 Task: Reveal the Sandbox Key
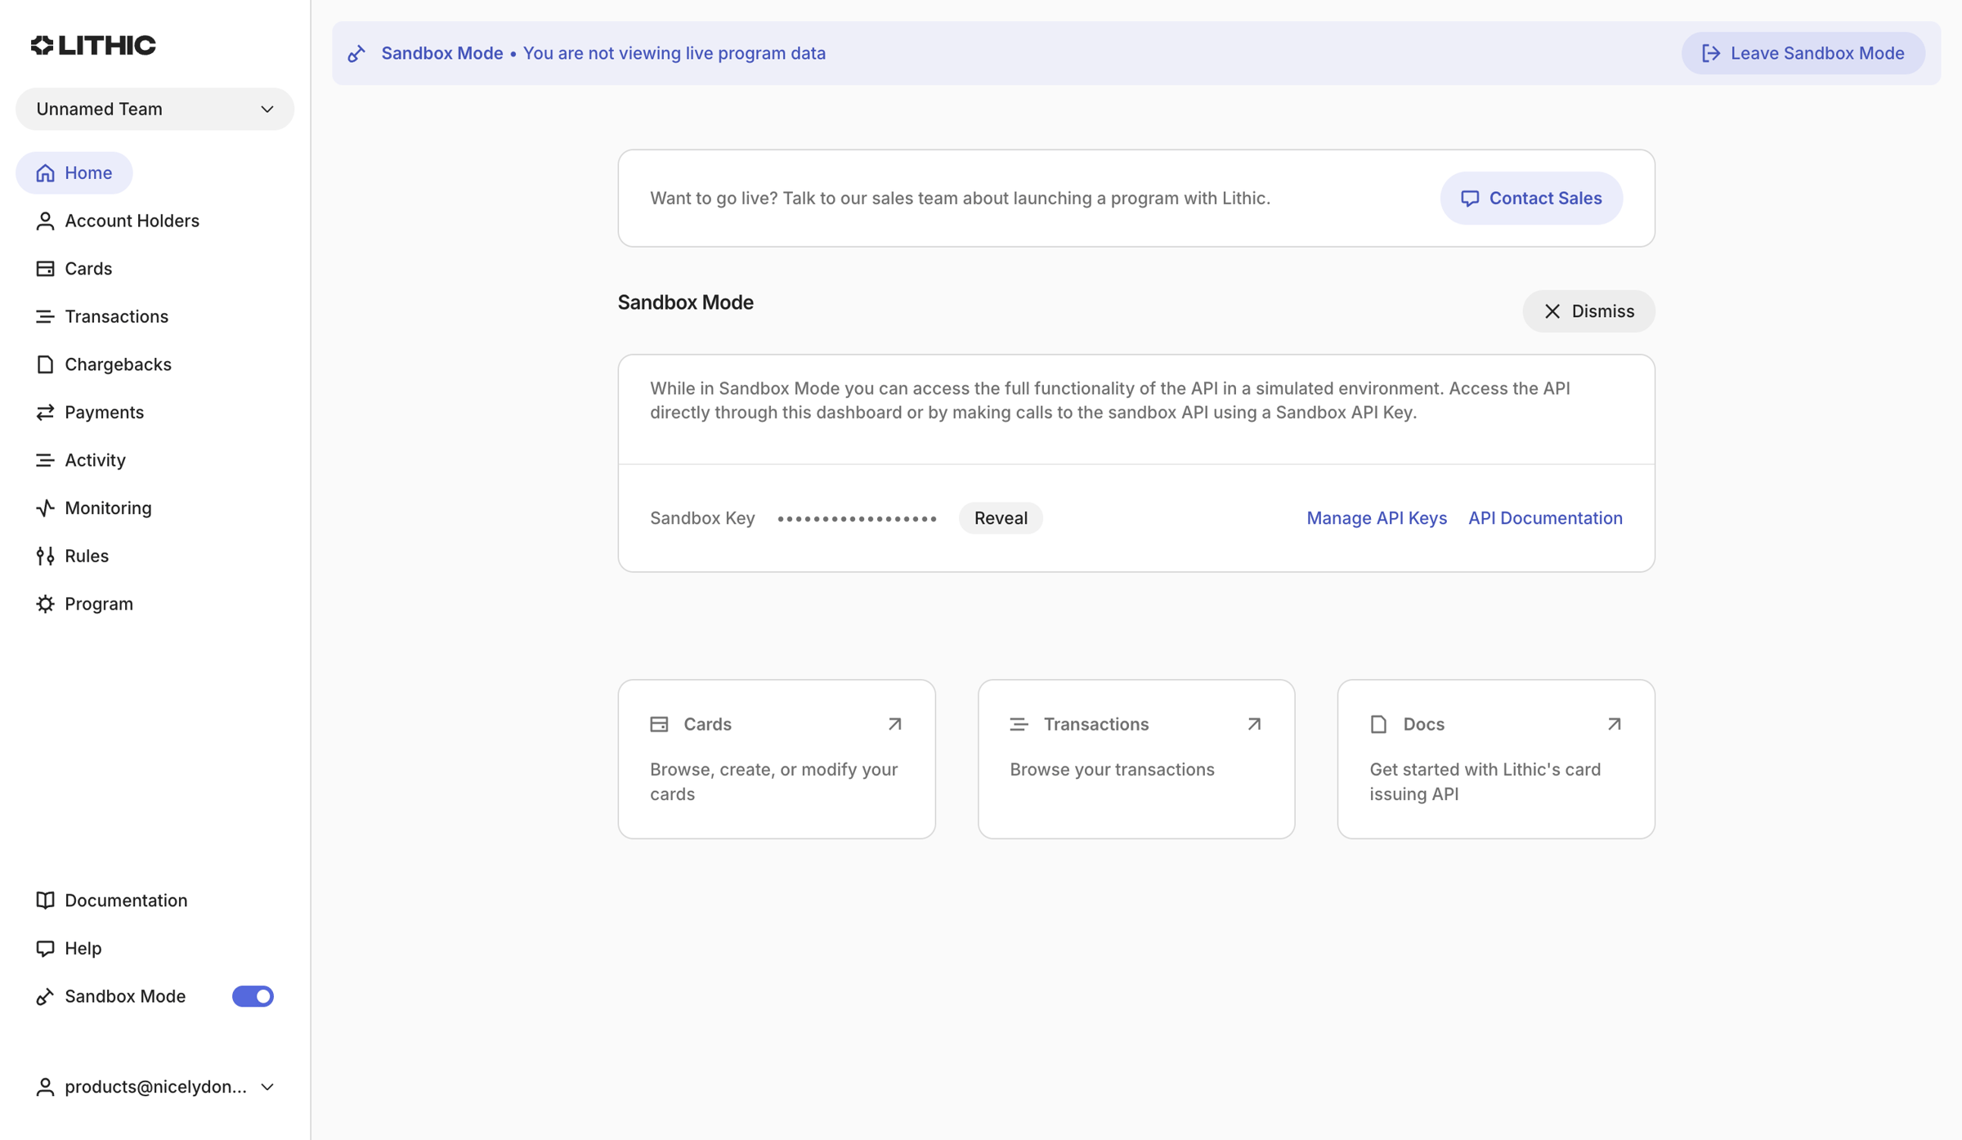tap(1001, 518)
